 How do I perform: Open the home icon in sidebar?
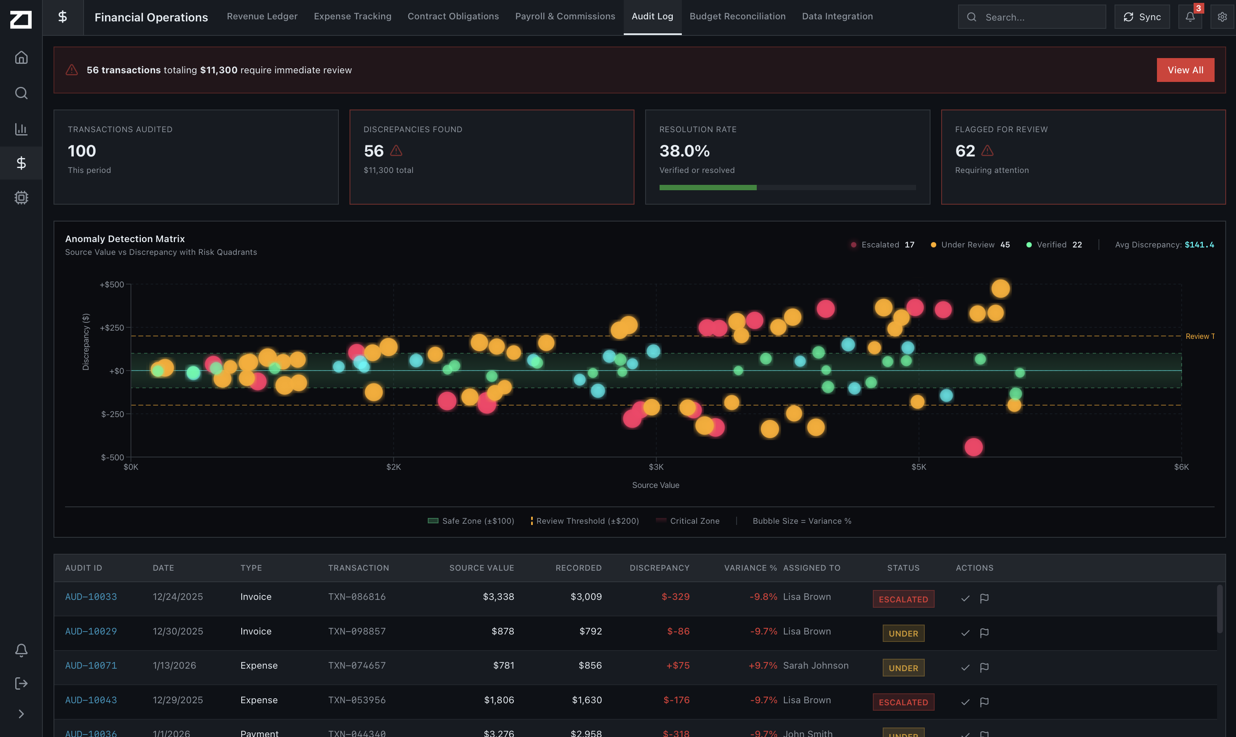click(21, 58)
